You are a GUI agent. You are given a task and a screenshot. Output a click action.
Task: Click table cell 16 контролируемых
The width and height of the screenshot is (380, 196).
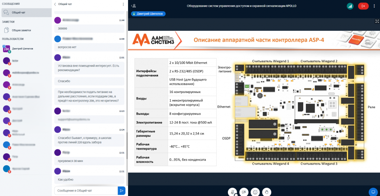coord(192,92)
